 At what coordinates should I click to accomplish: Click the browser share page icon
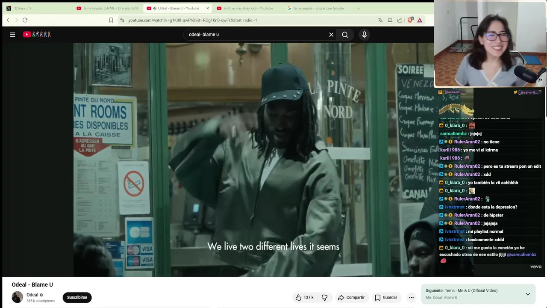point(400,20)
